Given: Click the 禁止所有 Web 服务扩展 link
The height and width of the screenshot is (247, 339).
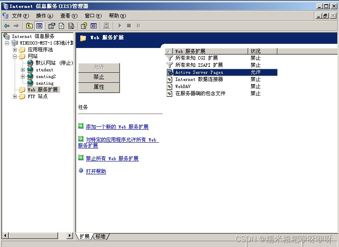Looking at the screenshot, I should tap(112, 159).
